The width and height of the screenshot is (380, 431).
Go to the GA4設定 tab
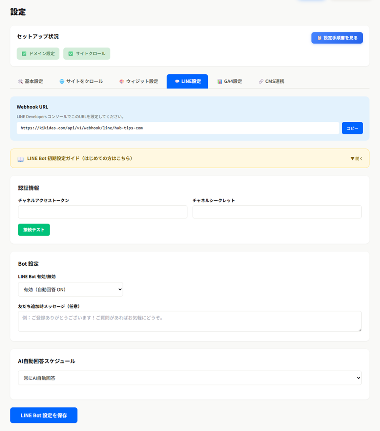tap(230, 81)
